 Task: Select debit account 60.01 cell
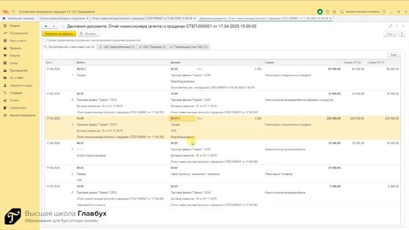point(80,94)
